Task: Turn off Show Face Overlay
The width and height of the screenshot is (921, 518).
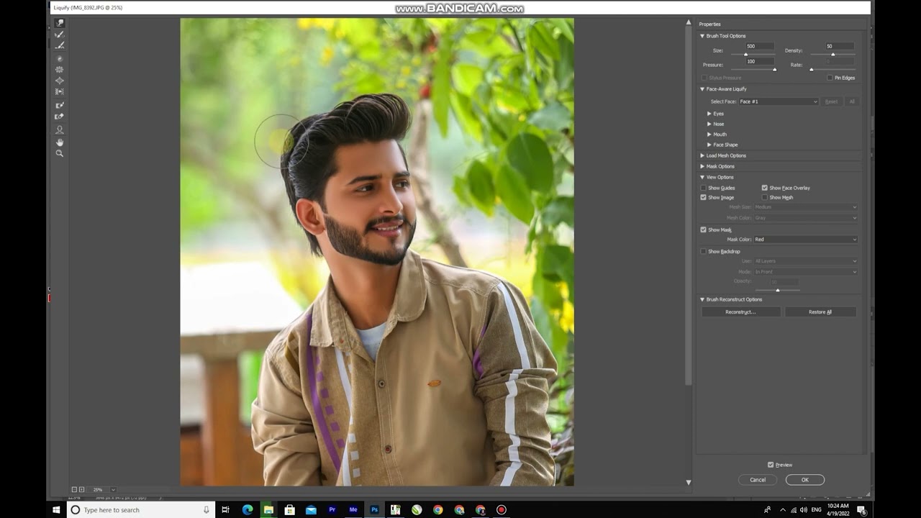Action: (765, 188)
